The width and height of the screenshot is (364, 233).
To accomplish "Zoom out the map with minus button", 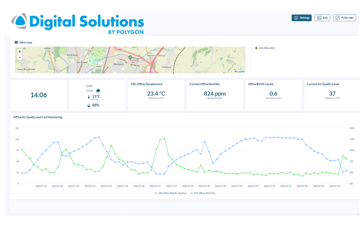I will click(20, 57).
